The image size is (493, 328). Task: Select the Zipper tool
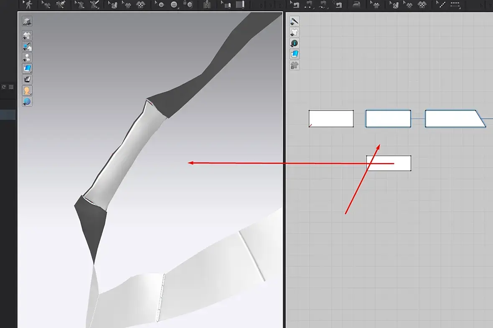click(x=206, y=5)
